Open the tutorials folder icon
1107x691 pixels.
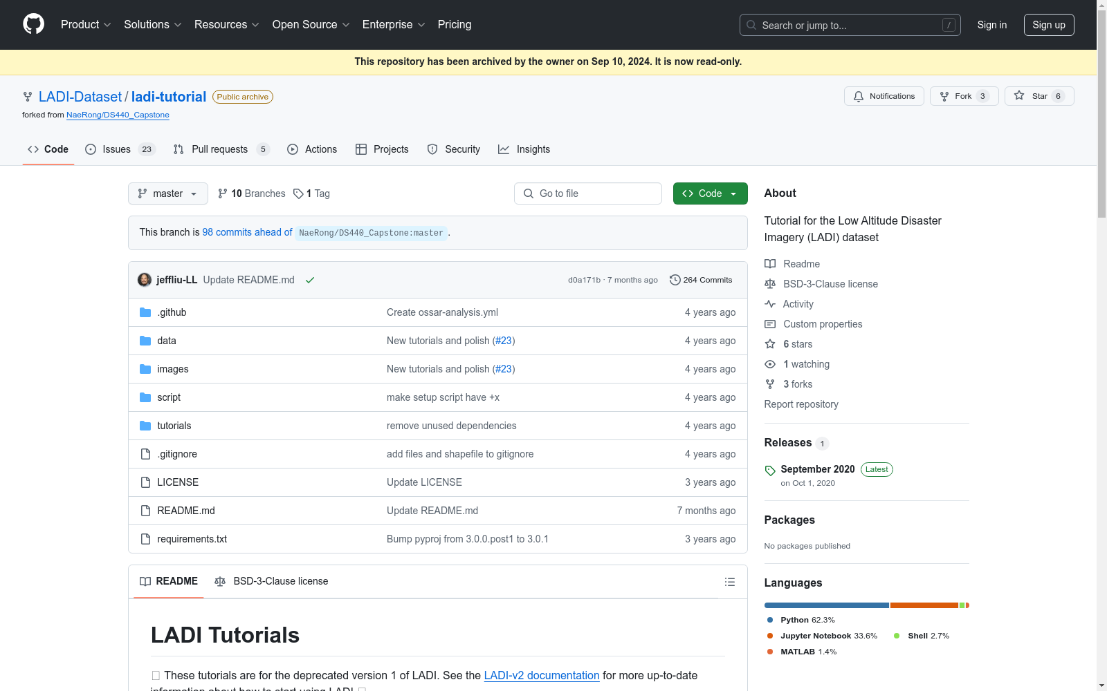(x=145, y=426)
